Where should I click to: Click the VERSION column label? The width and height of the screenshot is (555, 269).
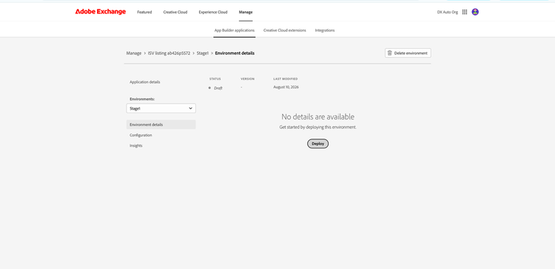tap(247, 79)
